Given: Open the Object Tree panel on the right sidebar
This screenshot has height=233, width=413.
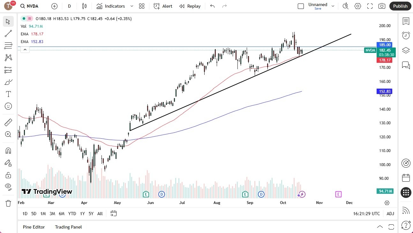Looking at the screenshot, I should tap(406, 50).
